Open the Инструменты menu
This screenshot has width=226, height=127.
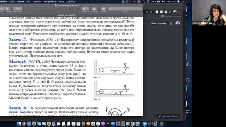pyautogui.click(x=50, y=1)
